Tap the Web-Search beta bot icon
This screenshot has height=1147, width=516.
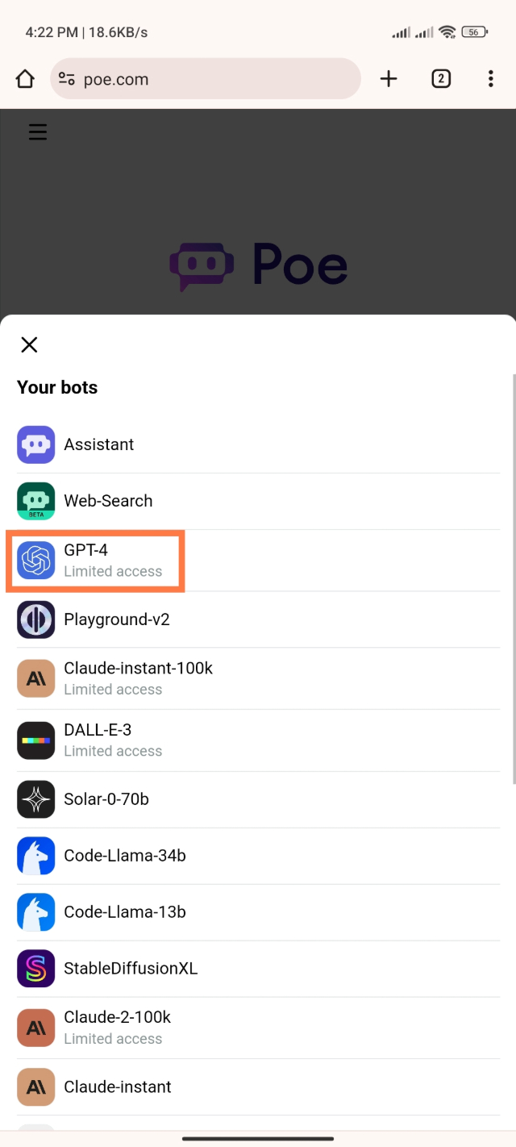[35, 501]
